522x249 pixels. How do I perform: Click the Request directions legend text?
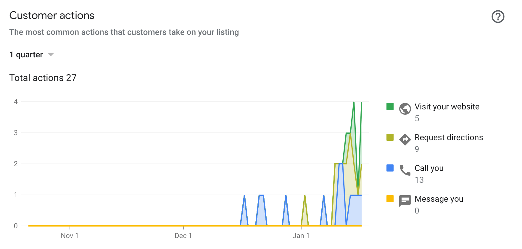(x=449, y=138)
